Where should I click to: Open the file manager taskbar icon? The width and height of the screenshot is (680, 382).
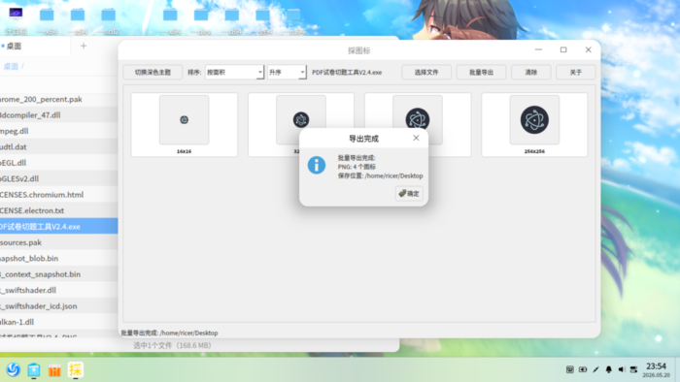click(x=34, y=370)
